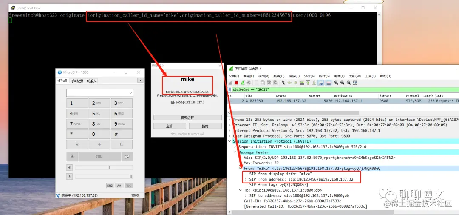Collapse the Session Initiation Protocol (INVITE) row

pos(229,141)
